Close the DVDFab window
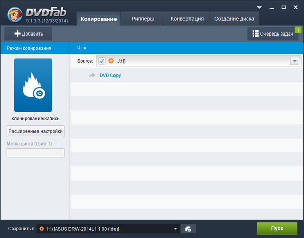Image resolution: width=304 pixels, height=238 pixels. 294,7
